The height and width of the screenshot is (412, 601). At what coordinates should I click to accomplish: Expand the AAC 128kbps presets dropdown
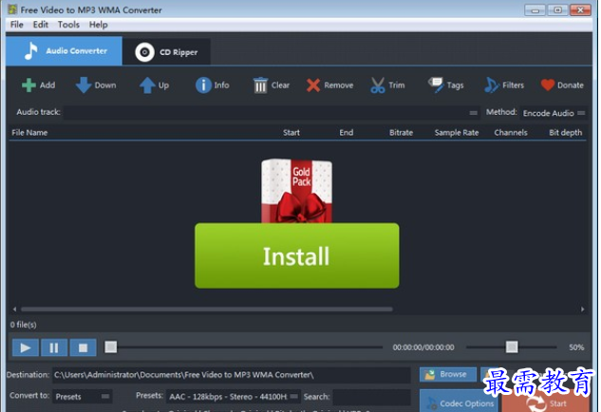233,397
